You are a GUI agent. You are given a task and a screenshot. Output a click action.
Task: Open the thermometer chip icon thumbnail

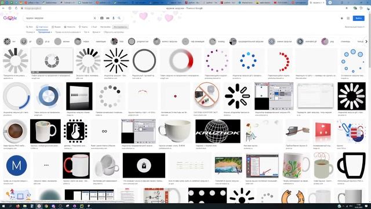click(75, 131)
